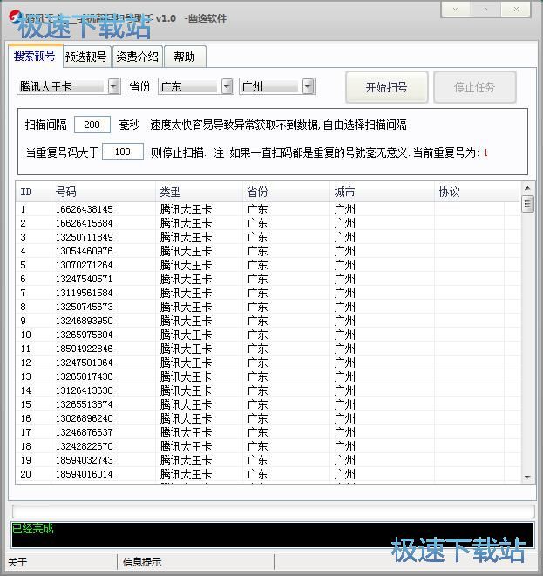Select number 18594032743
This screenshot has height=576, width=543.
pos(85,460)
